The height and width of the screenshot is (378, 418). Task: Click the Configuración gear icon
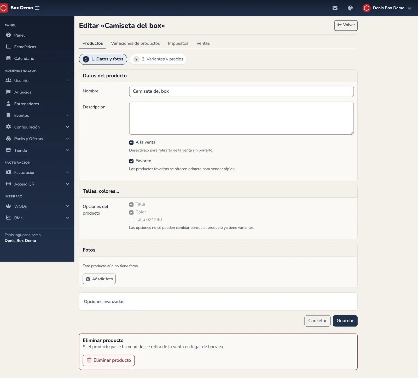pyautogui.click(x=8, y=127)
